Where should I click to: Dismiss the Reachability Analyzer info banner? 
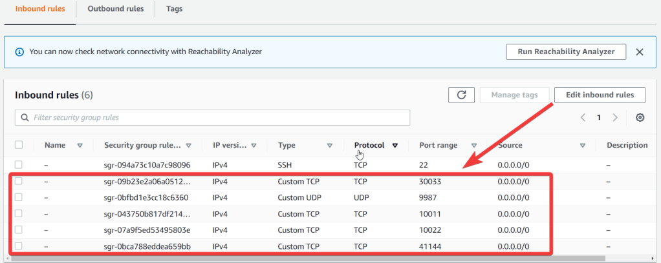pyautogui.click(x=640, y=52)
